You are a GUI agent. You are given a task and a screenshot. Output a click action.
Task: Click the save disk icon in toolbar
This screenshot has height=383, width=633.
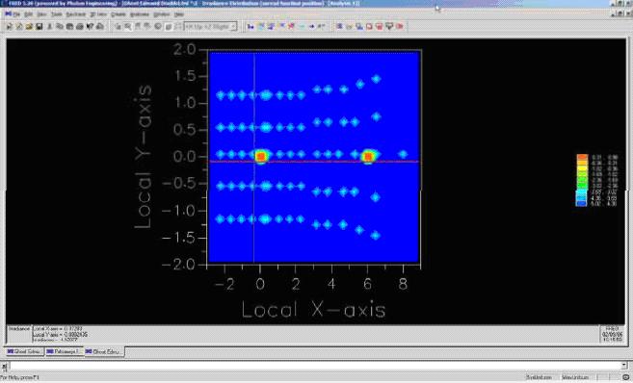click(40, 26)
